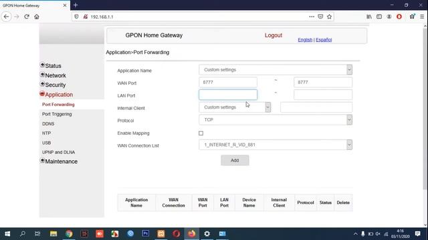Click the tracking protection shield icon

point(76,17)
